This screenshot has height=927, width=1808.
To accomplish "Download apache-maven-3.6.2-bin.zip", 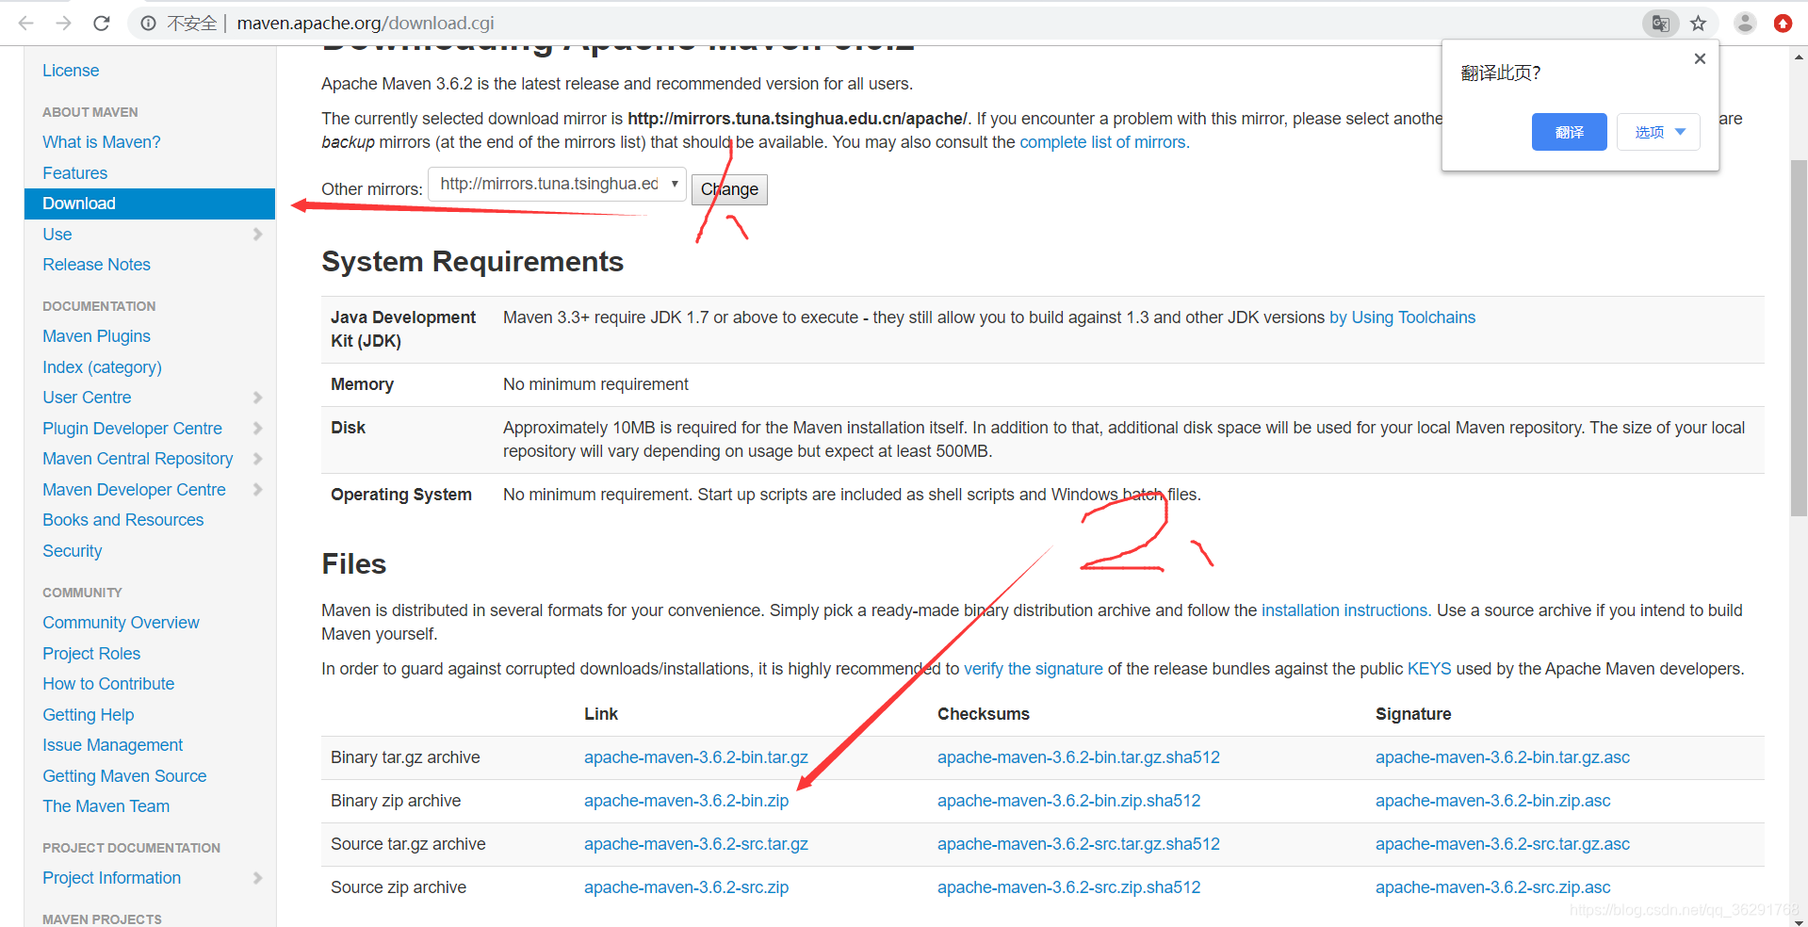I will [x=687, y=801].
